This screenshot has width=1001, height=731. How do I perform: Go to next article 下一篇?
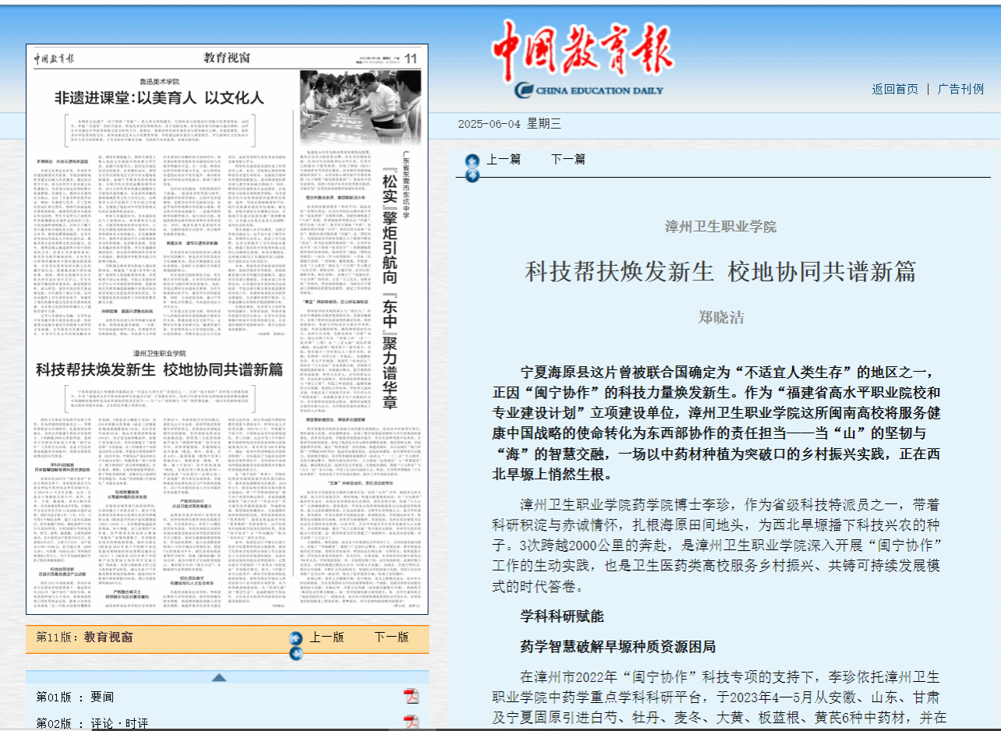[568, 159]
